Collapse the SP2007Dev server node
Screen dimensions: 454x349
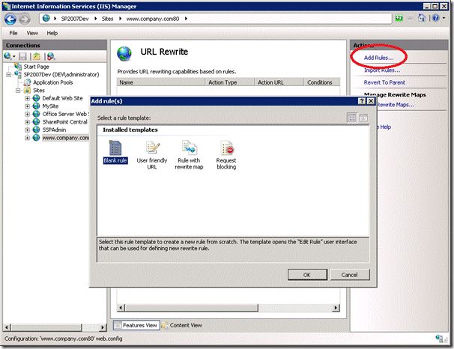tap(9, 75)
